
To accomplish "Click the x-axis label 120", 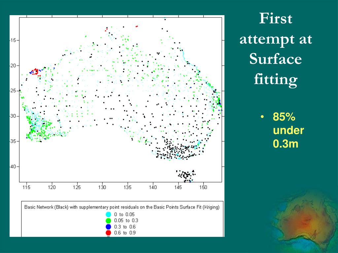I will [x=52, y=187].
